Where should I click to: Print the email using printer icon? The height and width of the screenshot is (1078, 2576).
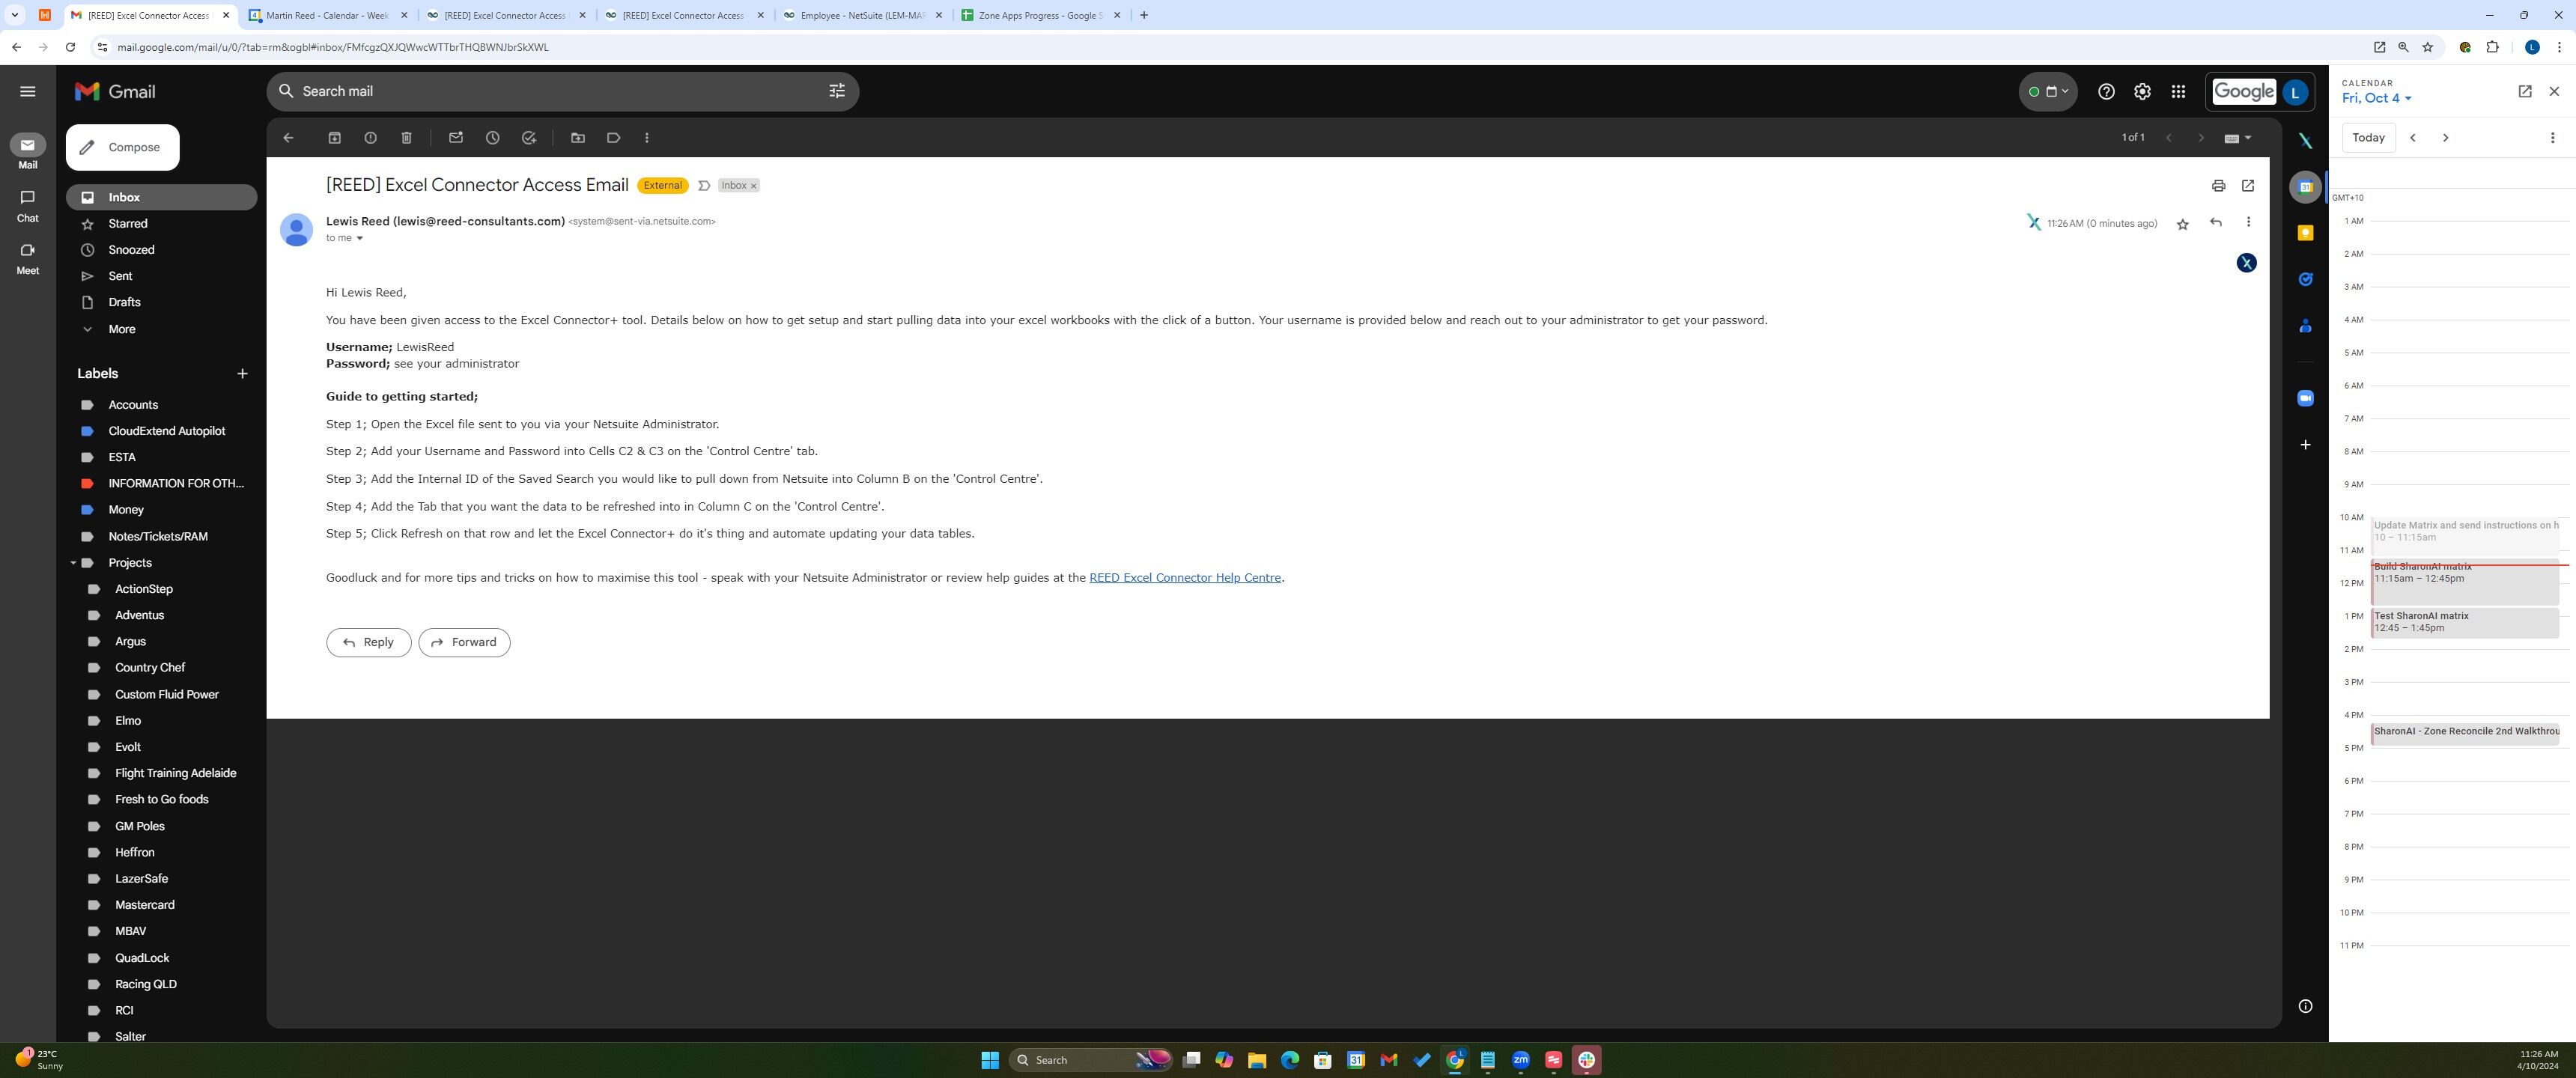(2218, 186)
